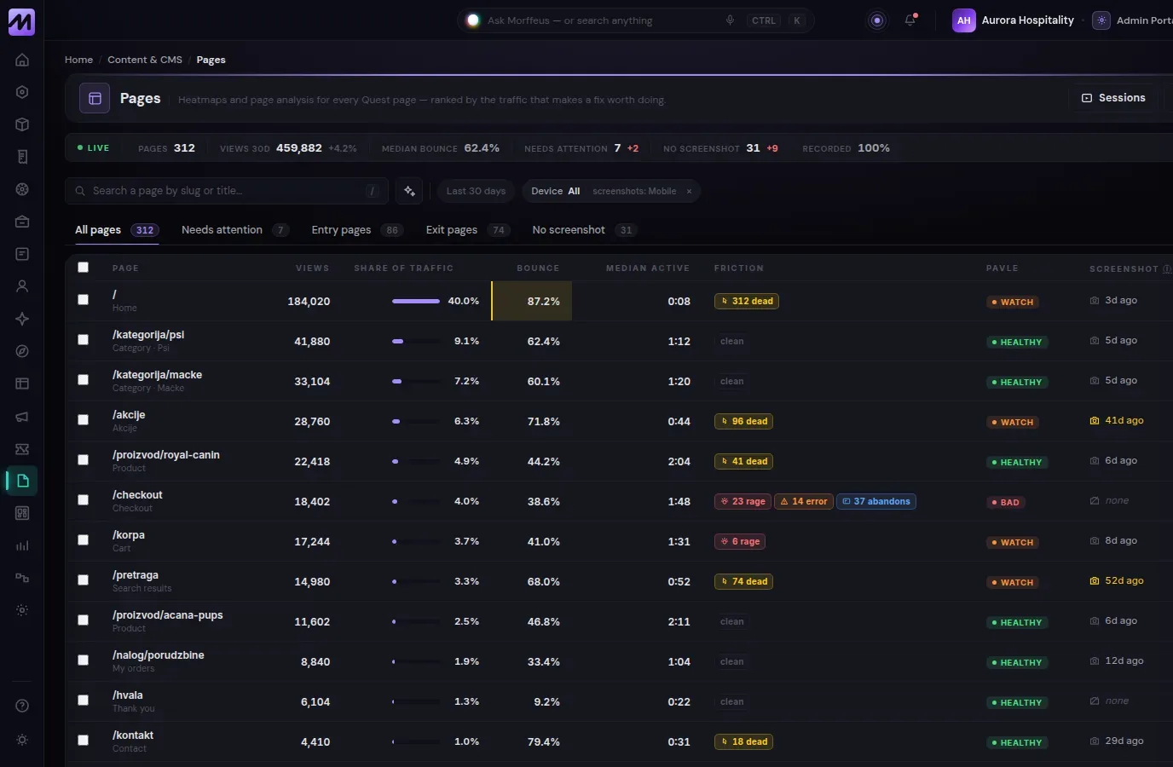Open the megaphone campaigns icon in sidebar
The height and width of the screenshot is (767, 1173).
(22, 416)
